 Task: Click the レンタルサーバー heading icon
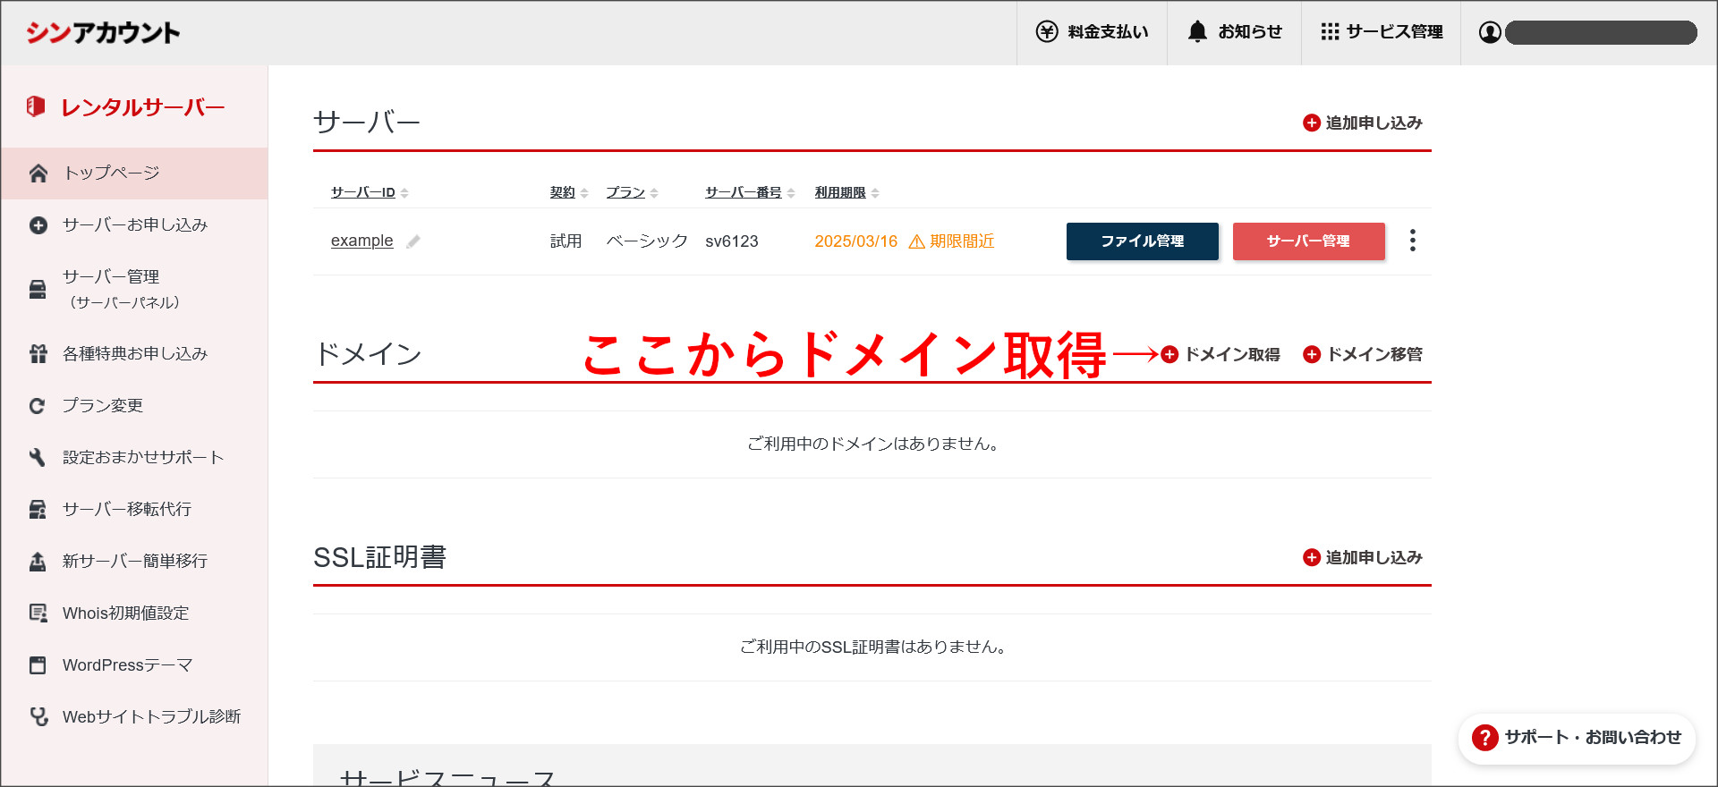tap(36, 106)
